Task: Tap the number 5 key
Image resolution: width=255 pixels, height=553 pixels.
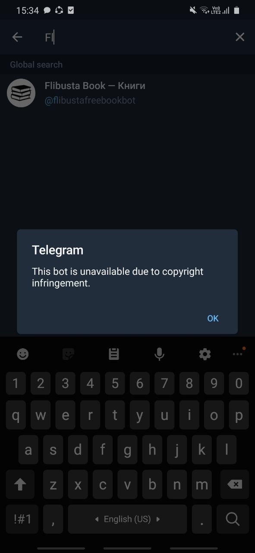Action: coord(115,383)
